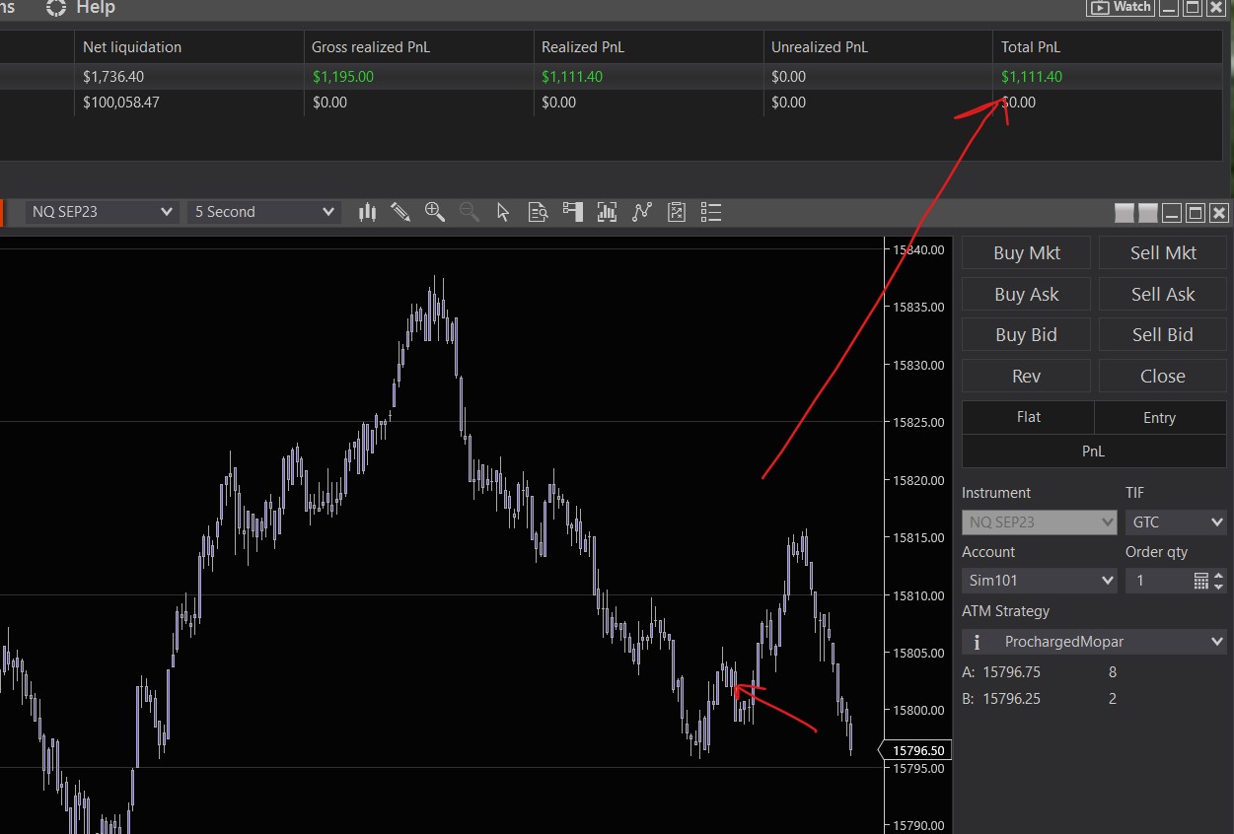
Task: Activate the zoom in magnifier
Action: tap(434, 212)
